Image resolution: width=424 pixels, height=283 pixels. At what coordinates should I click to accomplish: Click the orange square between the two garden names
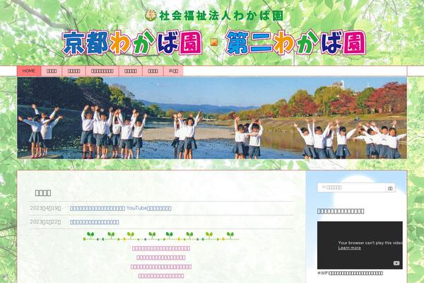214,42
